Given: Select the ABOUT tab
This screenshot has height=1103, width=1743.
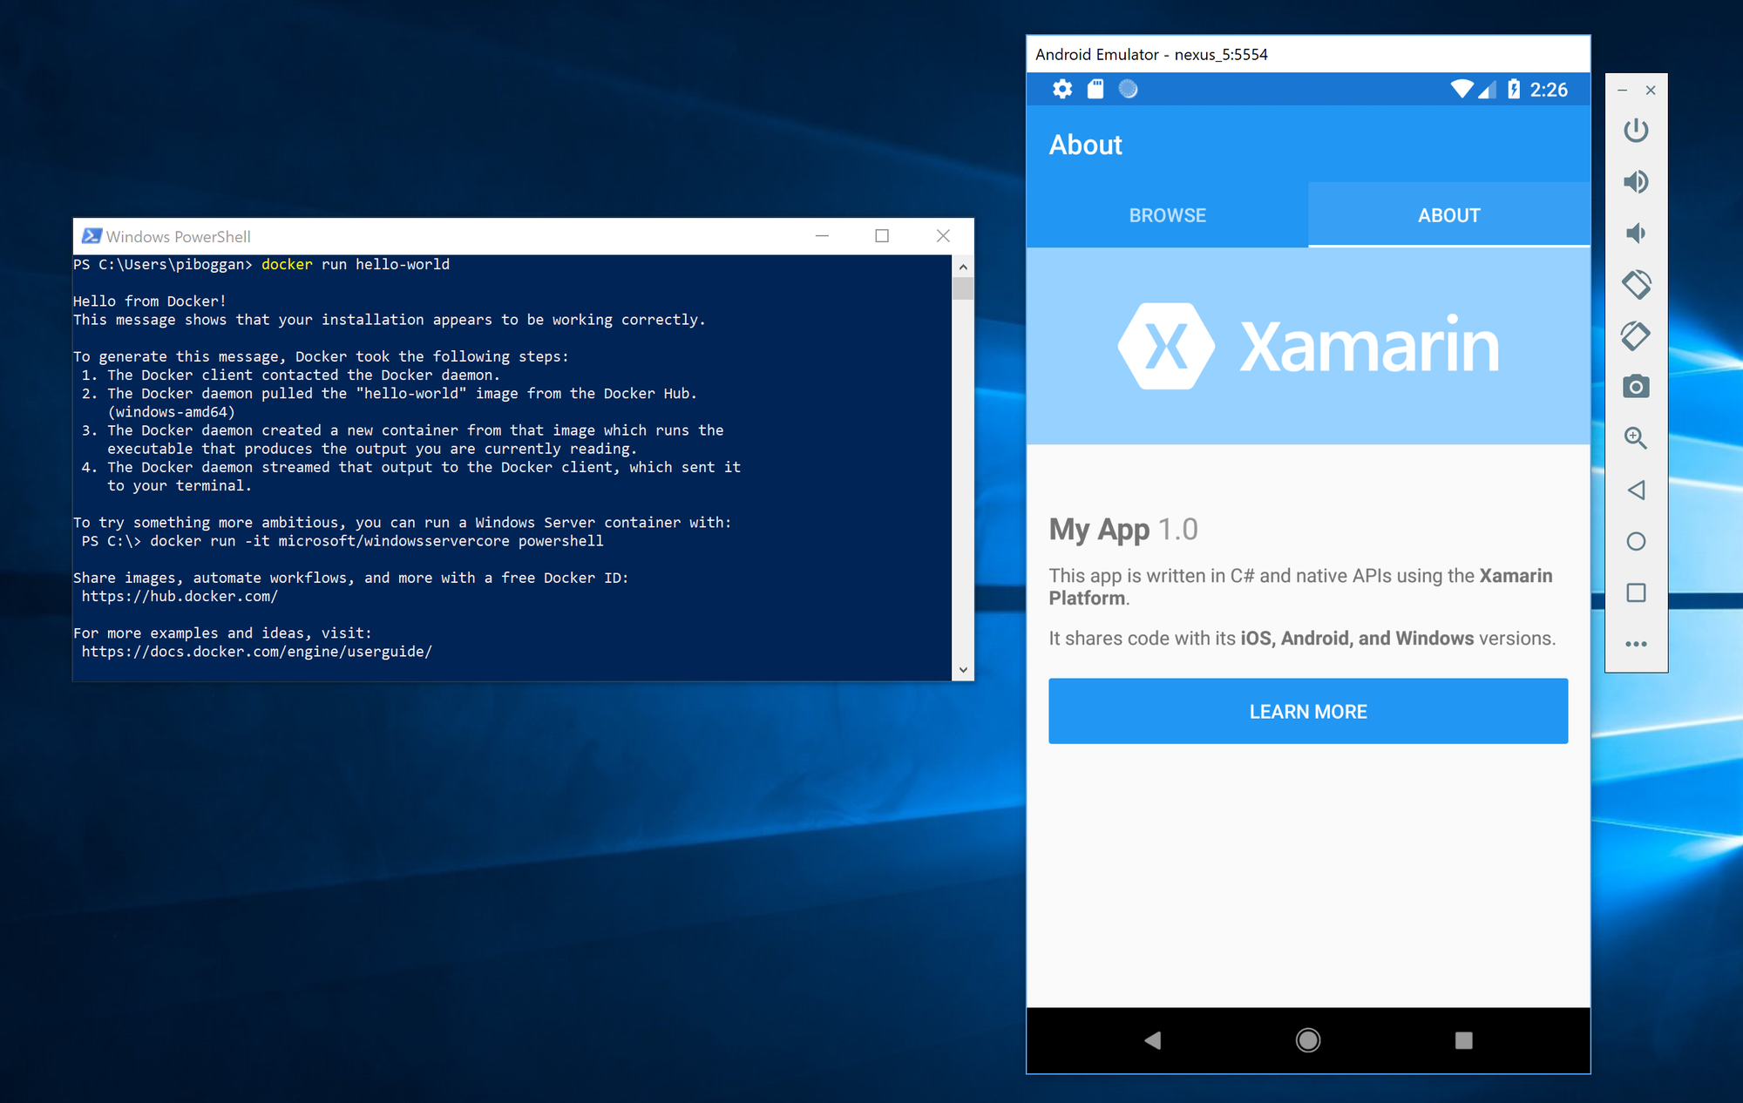Looking at the screenshot, I should (x=1448, y=215).
